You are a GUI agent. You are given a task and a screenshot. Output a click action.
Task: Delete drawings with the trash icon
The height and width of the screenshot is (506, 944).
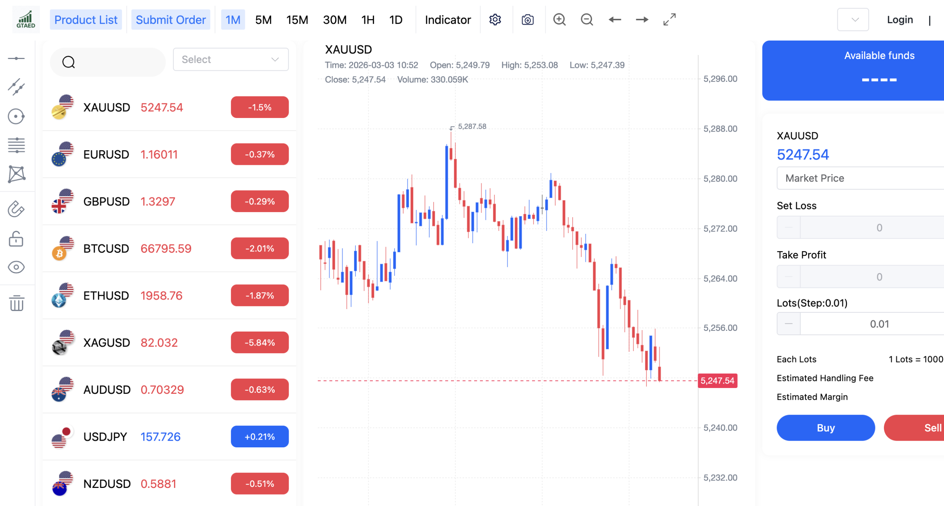pyautogui.click(x=16, y=303)
